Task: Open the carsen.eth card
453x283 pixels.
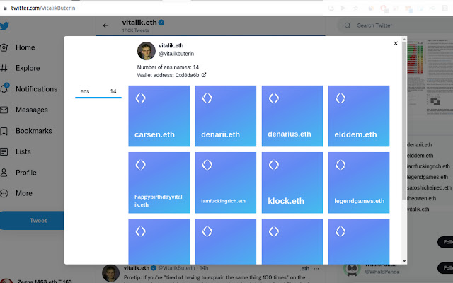Action: coord(159,116)
